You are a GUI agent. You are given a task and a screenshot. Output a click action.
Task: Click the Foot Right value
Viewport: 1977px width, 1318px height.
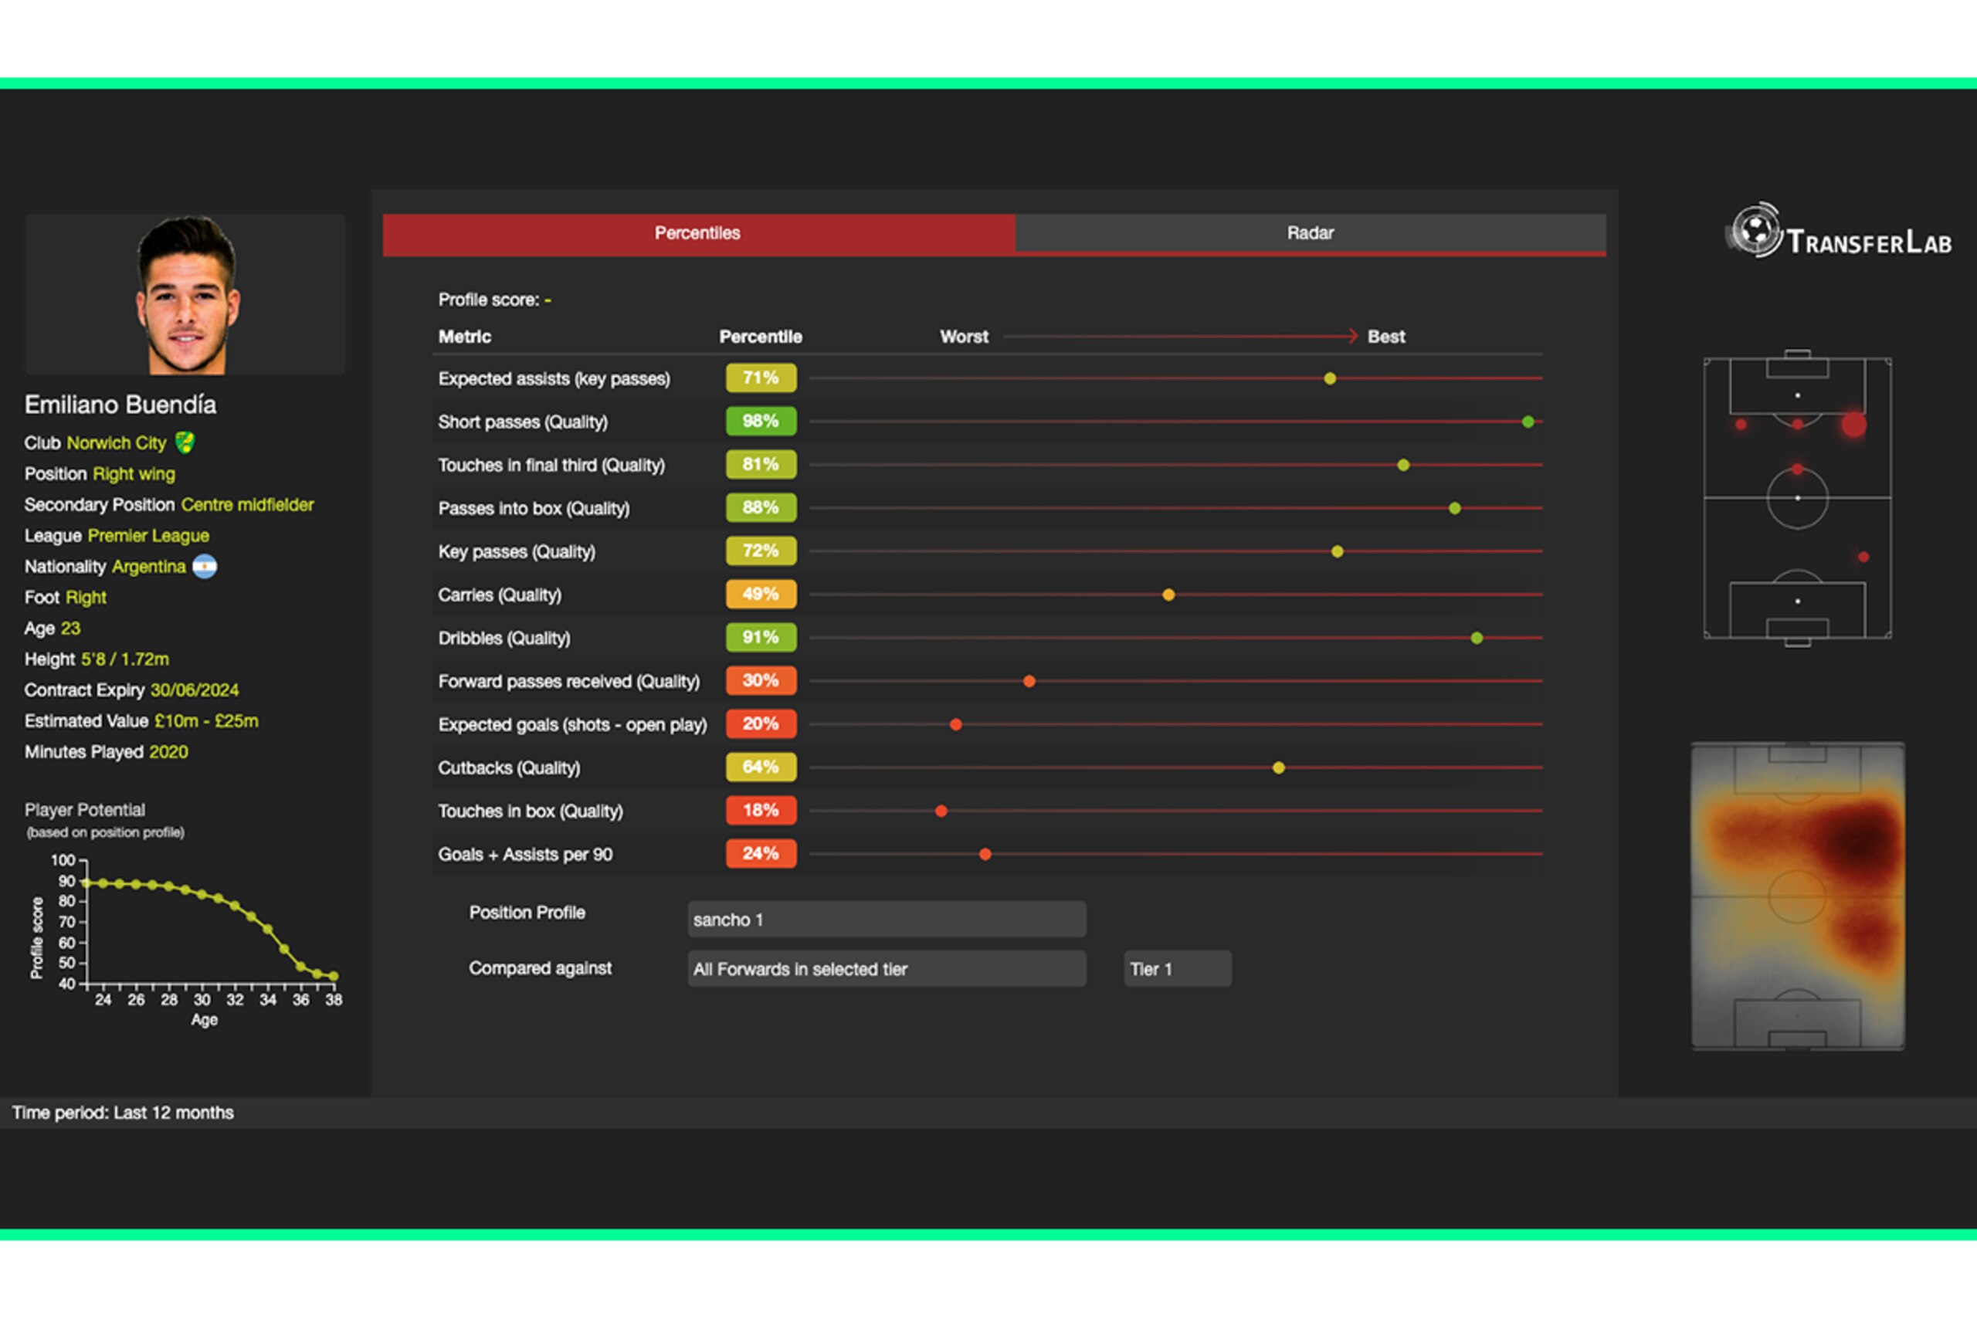[86, 598]
